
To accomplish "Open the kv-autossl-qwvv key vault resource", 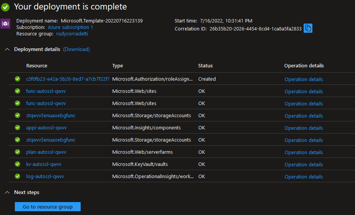I will pyautogui.click(x=44, y=164).
